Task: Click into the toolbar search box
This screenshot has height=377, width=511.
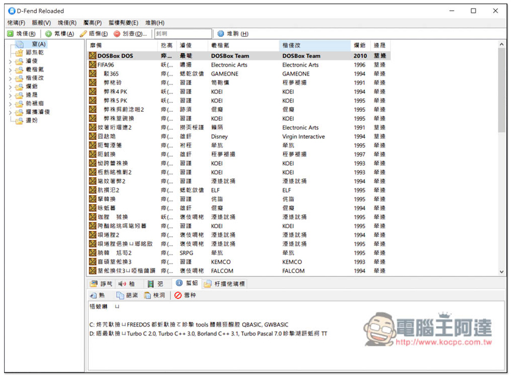Action: (x=182, y=34)
